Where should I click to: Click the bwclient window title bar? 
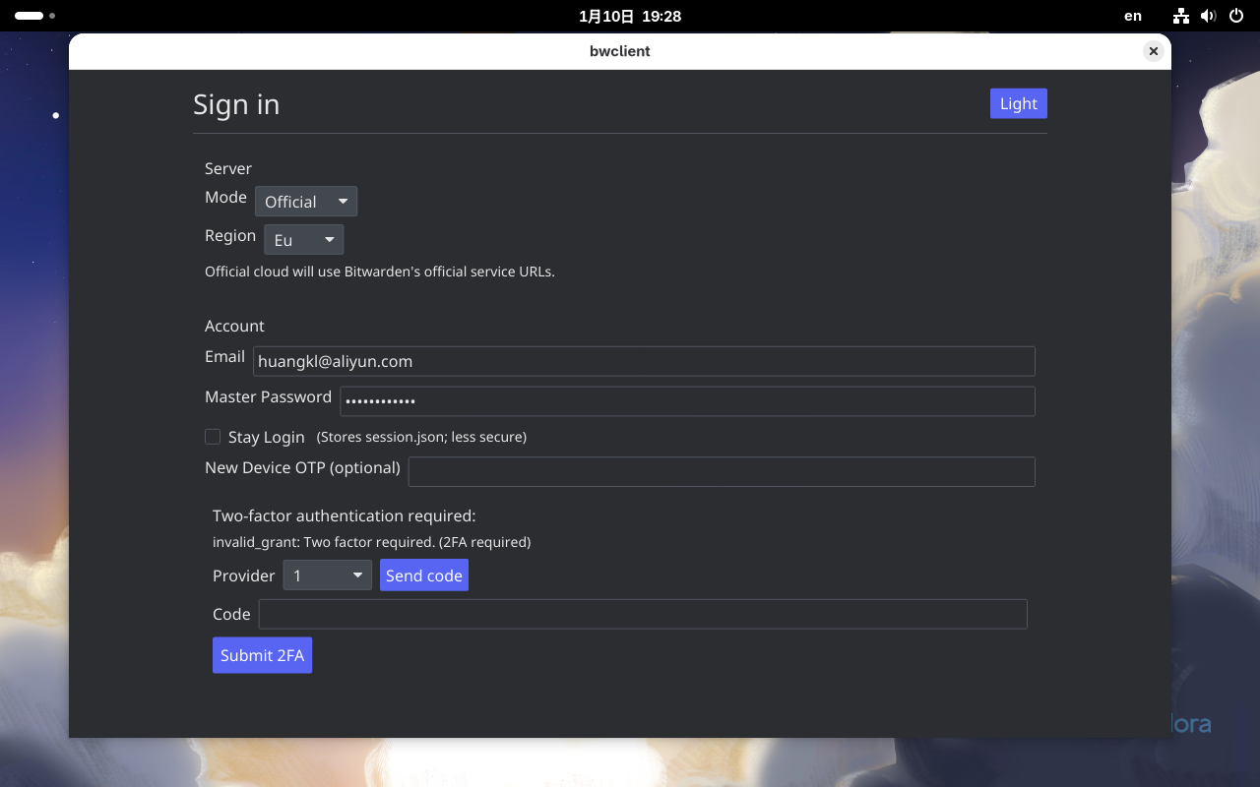[619, 51]
